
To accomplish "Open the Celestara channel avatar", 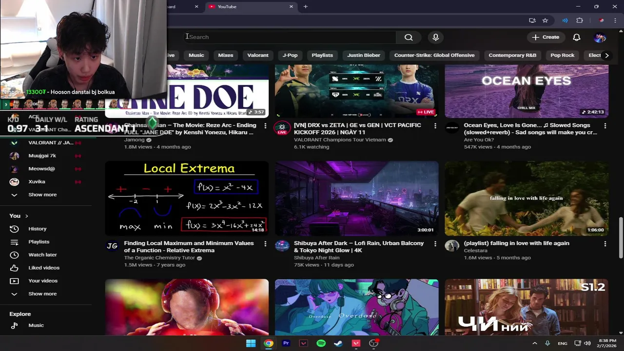I will pyautogui.click(x=452, y=246).
